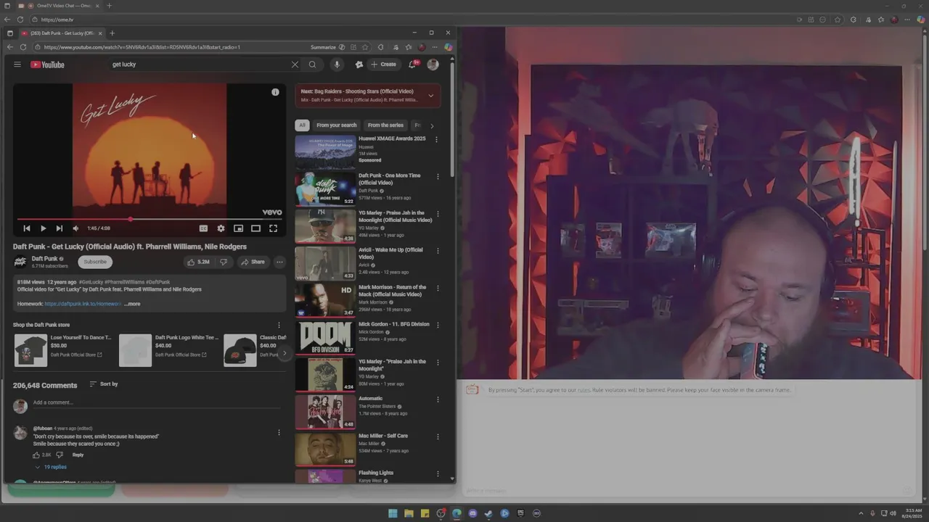Start voice search with microphone icon
The height and width of the screenshot is (522, 929).
(337, 65)
